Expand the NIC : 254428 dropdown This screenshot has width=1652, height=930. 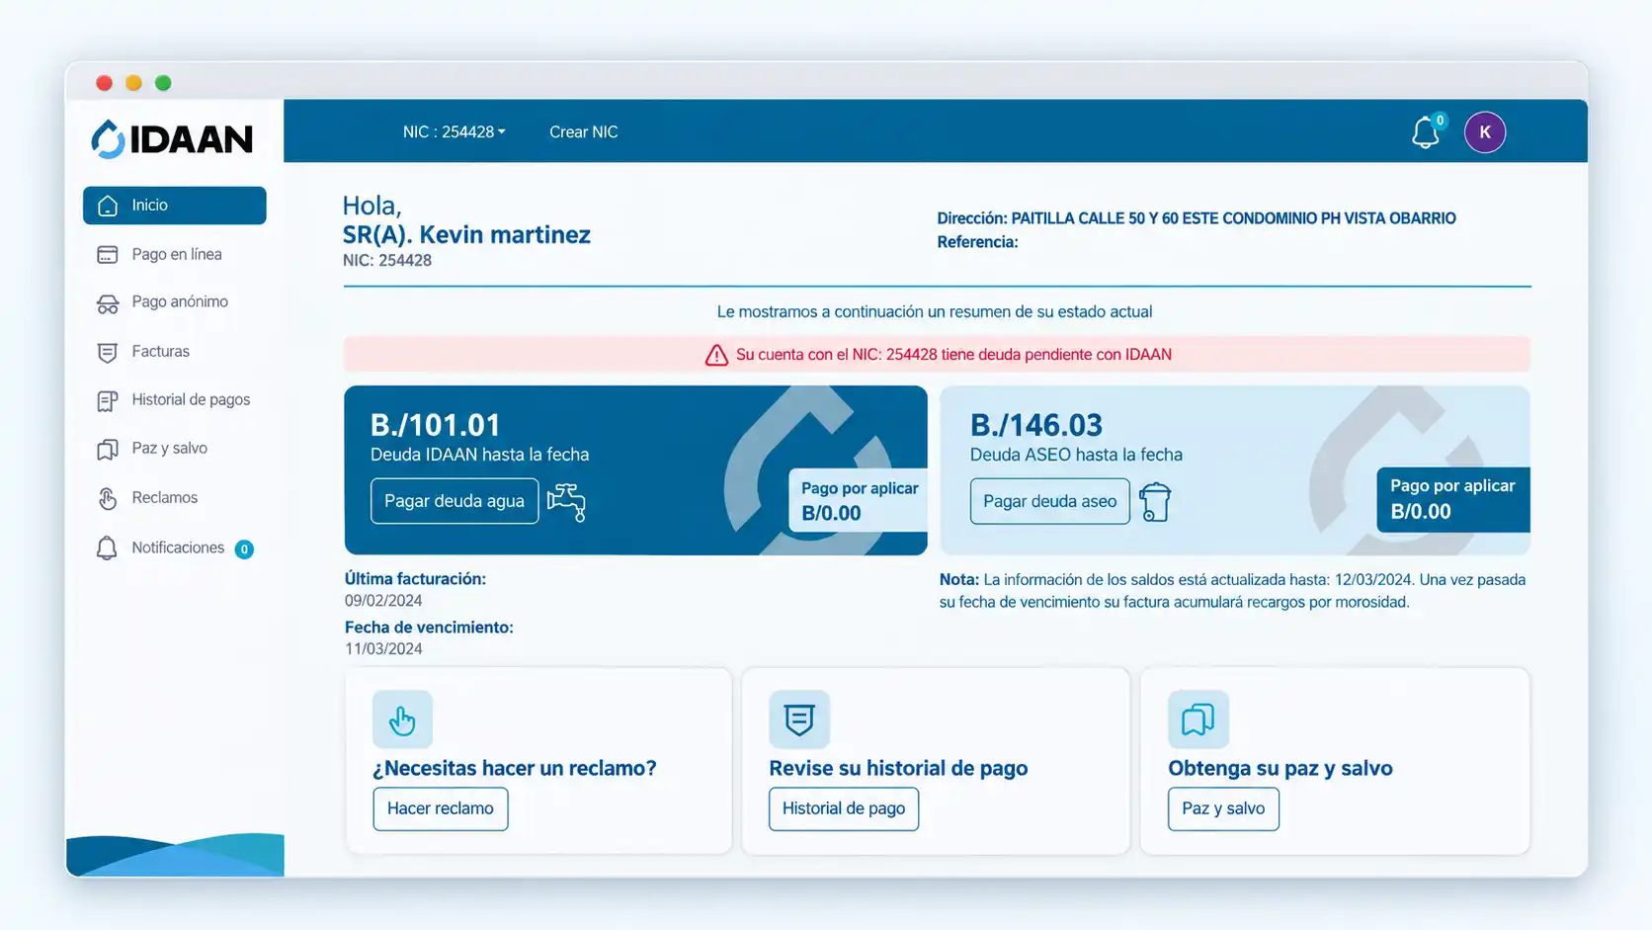click(454, 131)
